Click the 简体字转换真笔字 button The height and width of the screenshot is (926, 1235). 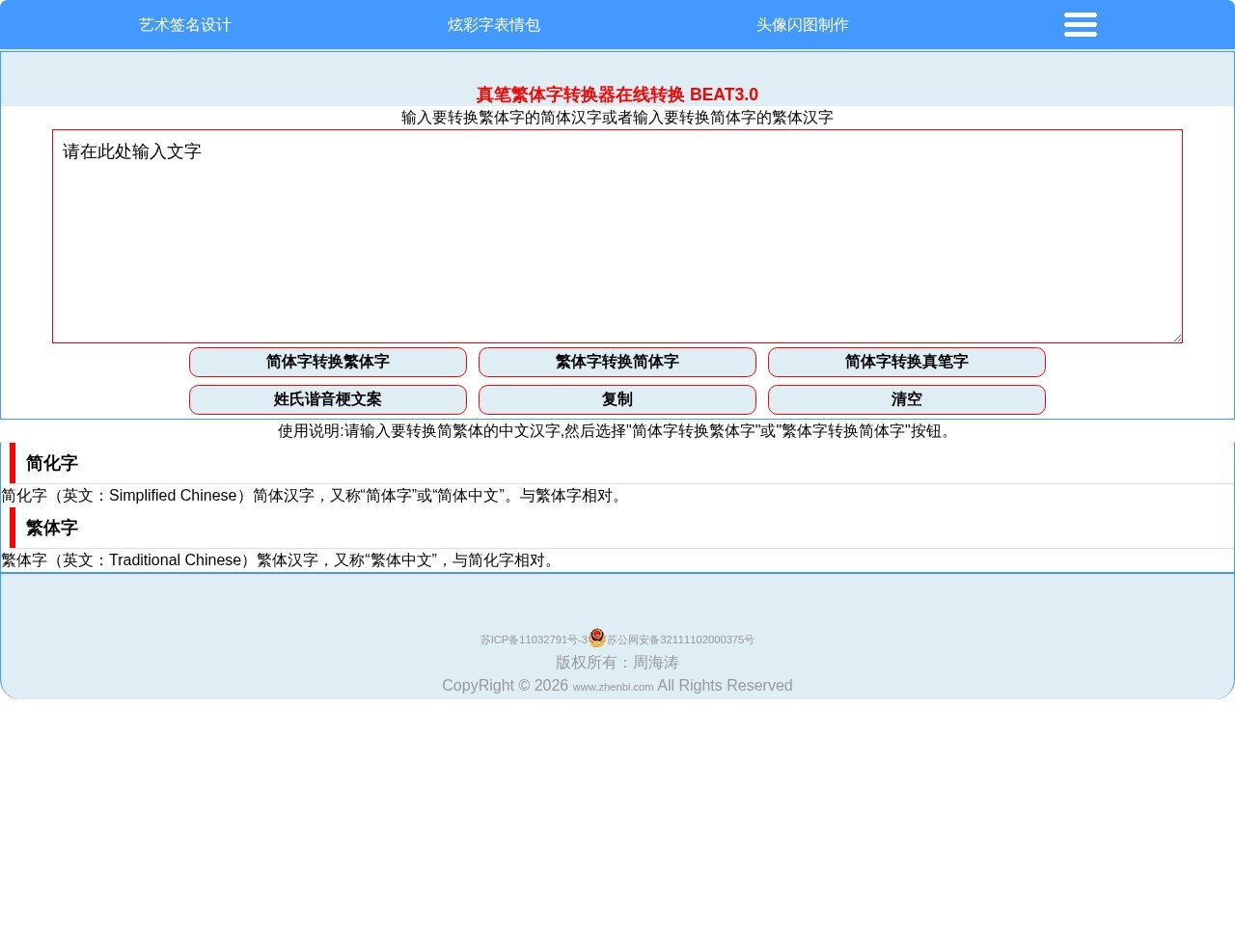(906, 362)
